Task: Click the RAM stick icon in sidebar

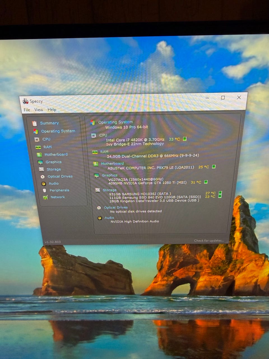Action: 38,147
